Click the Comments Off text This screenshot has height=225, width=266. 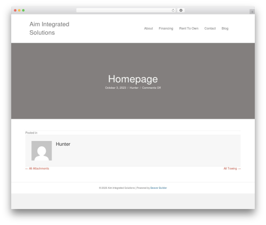(151, 88)
